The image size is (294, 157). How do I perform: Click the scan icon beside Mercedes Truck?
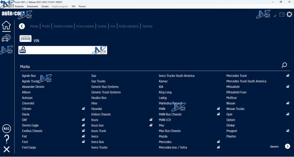(288, 75)
